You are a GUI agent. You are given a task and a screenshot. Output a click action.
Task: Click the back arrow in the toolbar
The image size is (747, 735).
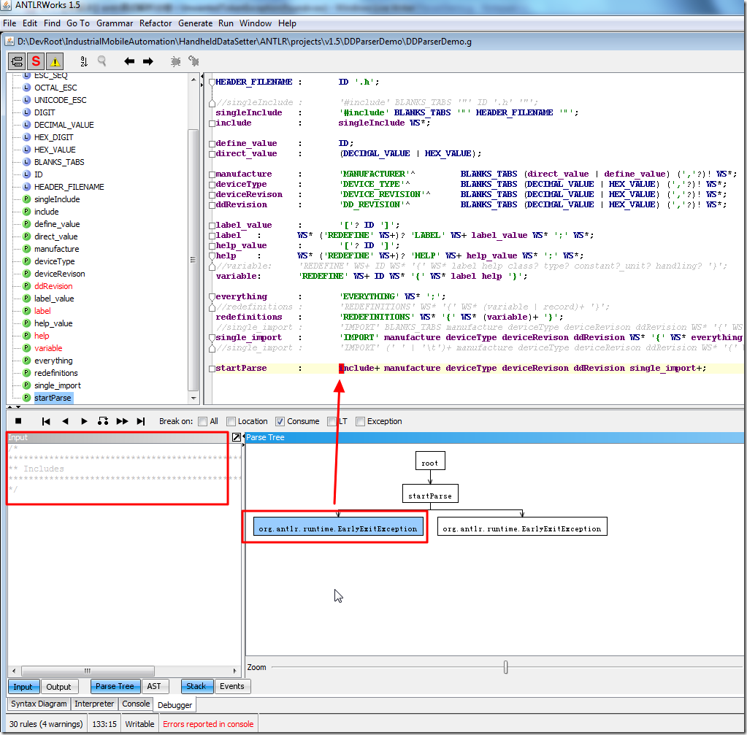(129, 61)
